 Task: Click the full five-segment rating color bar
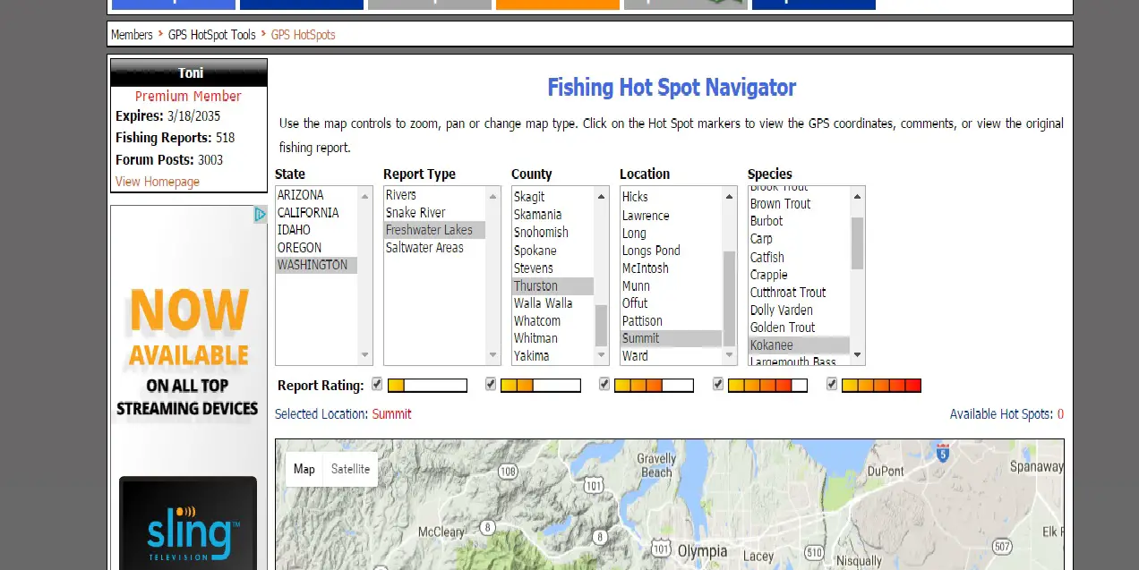[x=881, y=386]
